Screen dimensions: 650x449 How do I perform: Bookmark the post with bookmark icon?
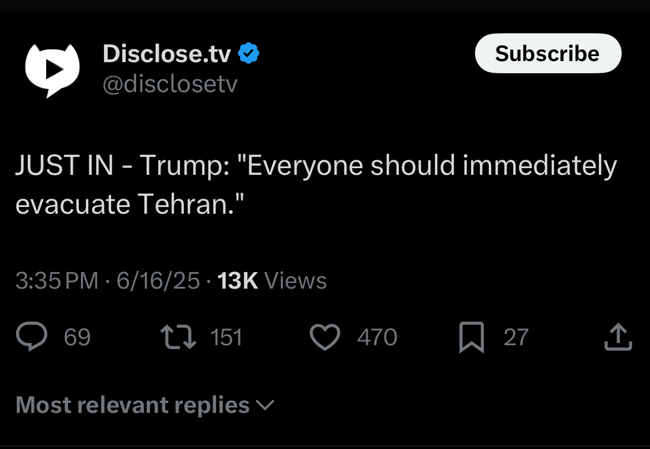tap(472, 337)
